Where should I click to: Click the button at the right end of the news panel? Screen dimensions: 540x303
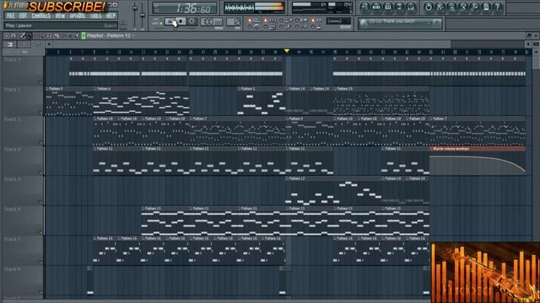[x=437, y=23]
